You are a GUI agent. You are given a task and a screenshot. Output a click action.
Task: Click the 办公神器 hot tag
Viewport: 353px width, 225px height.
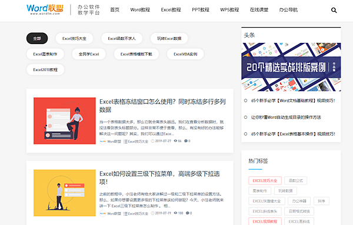pos(299,201)
